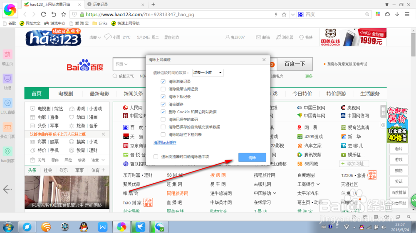The width and height of the screenshot is (416, 233).
Task: Open the LOL直播 sidebar icon
Action: (7, 103)
